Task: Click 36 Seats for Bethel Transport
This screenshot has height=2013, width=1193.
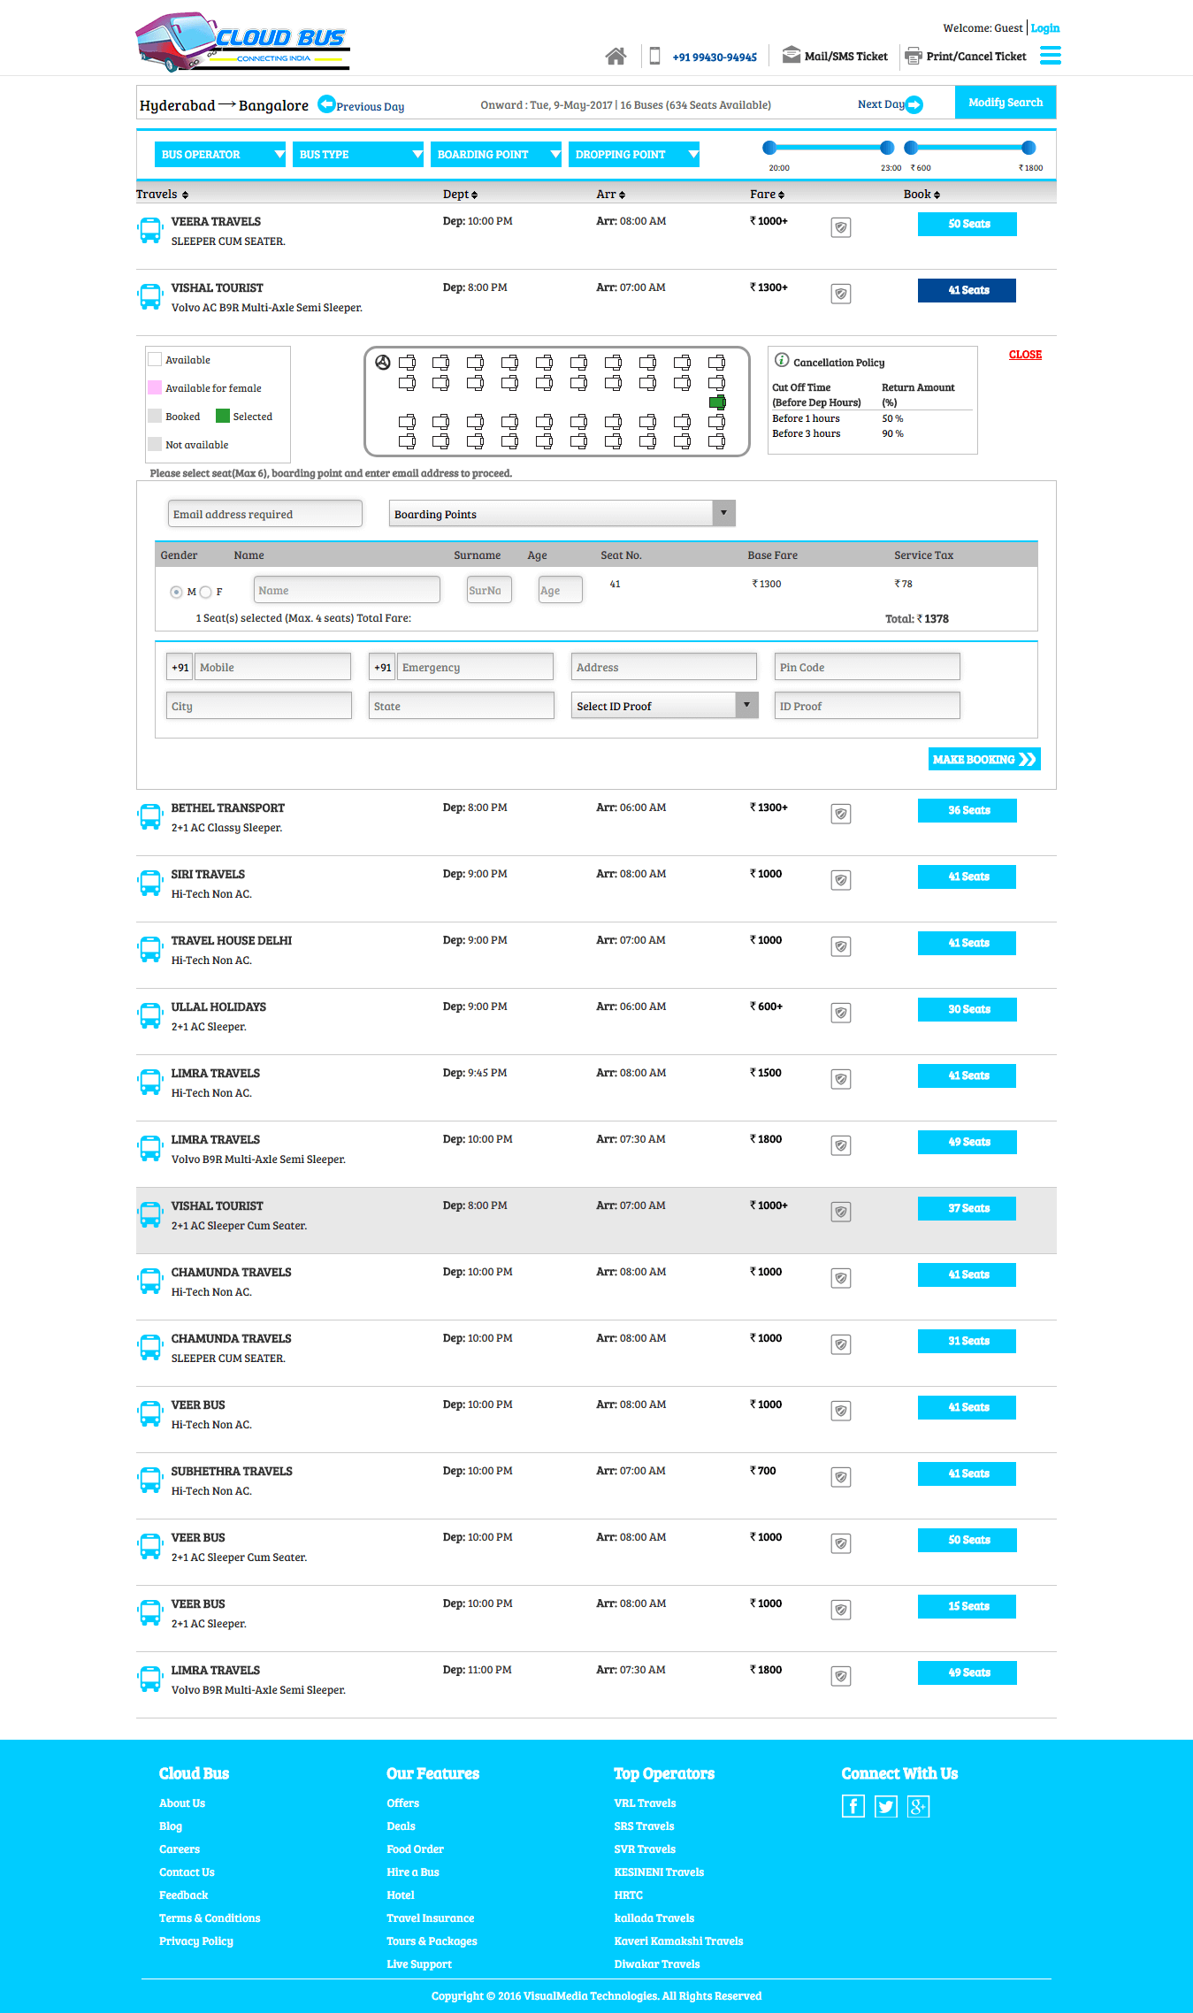Action: coord(967,810)
